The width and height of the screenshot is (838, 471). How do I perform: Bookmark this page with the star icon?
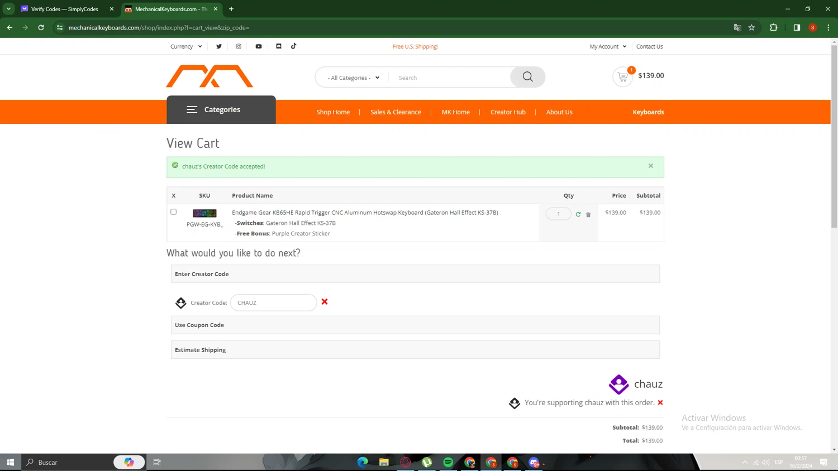coord(752,27)
